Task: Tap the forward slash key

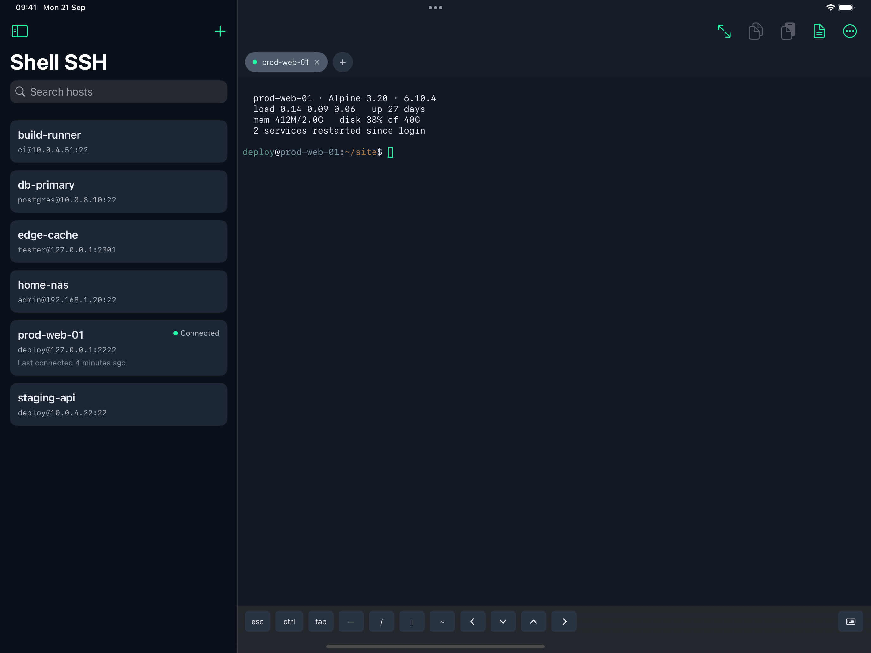Action: click(x=382, y=621)
